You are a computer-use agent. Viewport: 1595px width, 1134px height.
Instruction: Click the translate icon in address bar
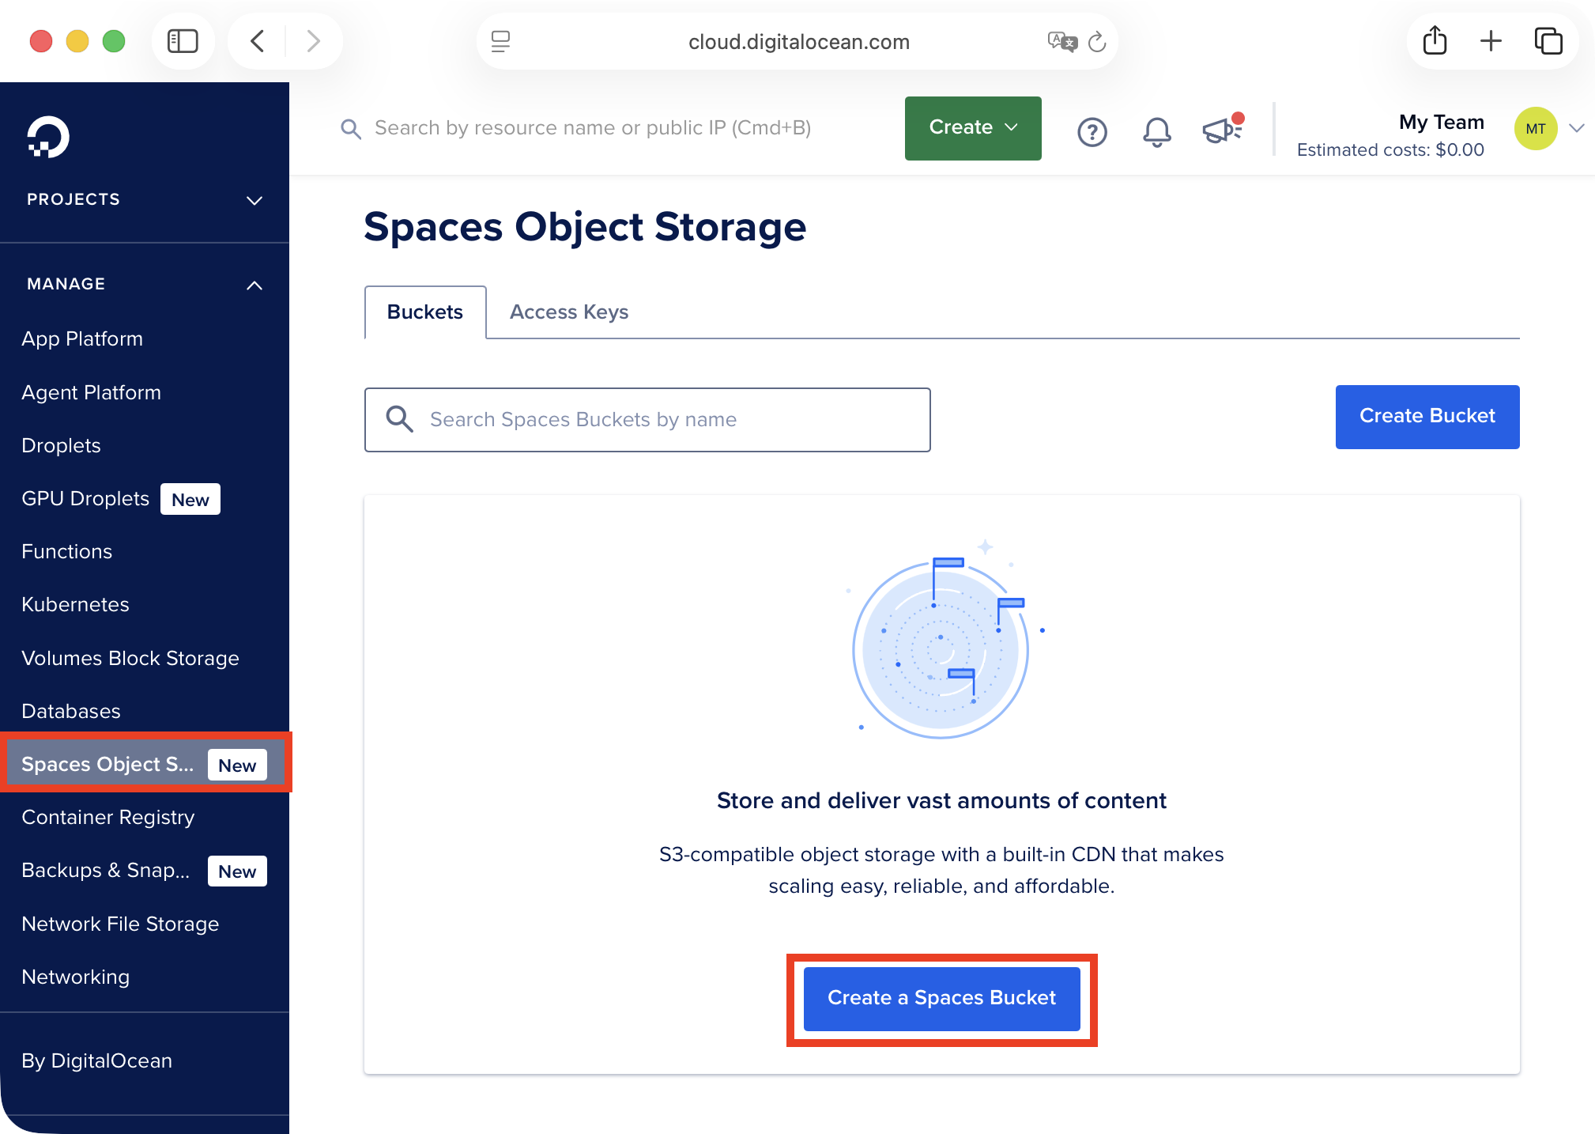[1061, 42]
